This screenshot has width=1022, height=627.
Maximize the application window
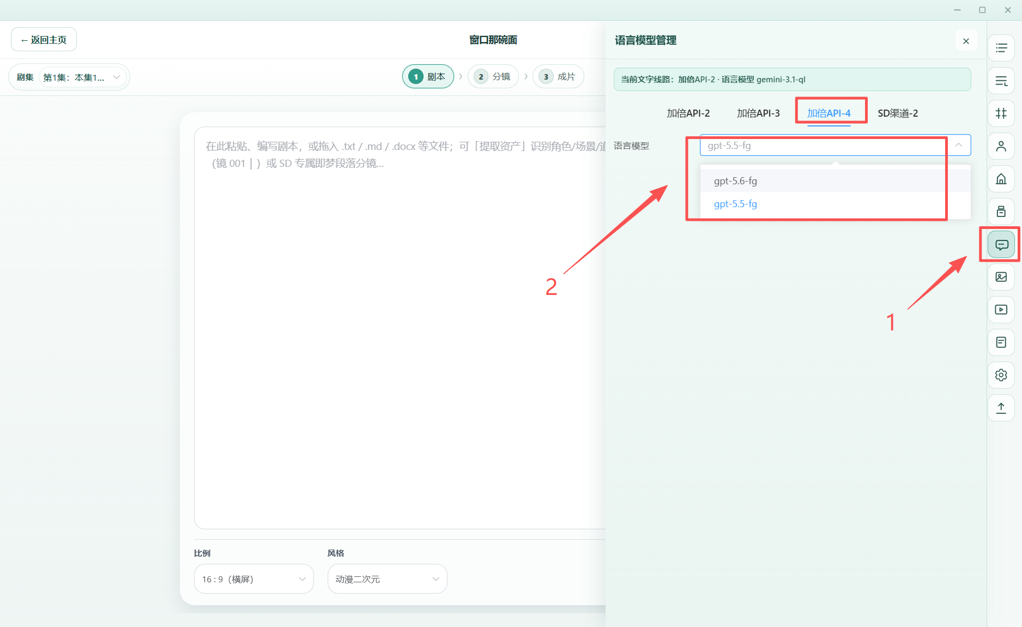982,10
